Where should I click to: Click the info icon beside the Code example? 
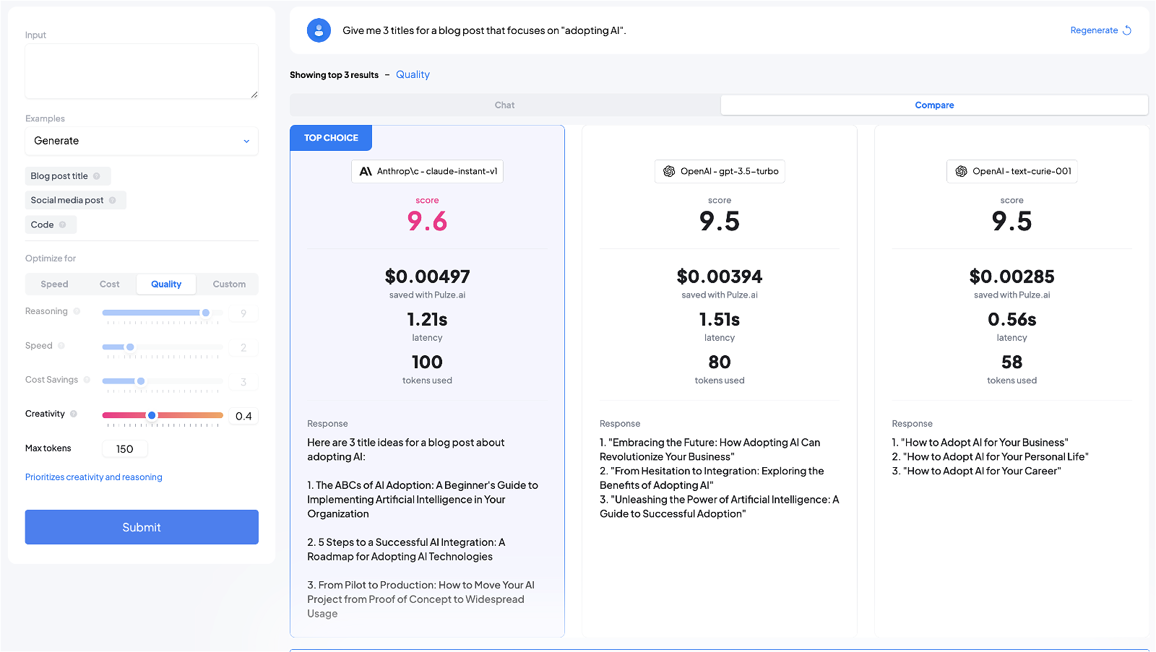point(63,225)
